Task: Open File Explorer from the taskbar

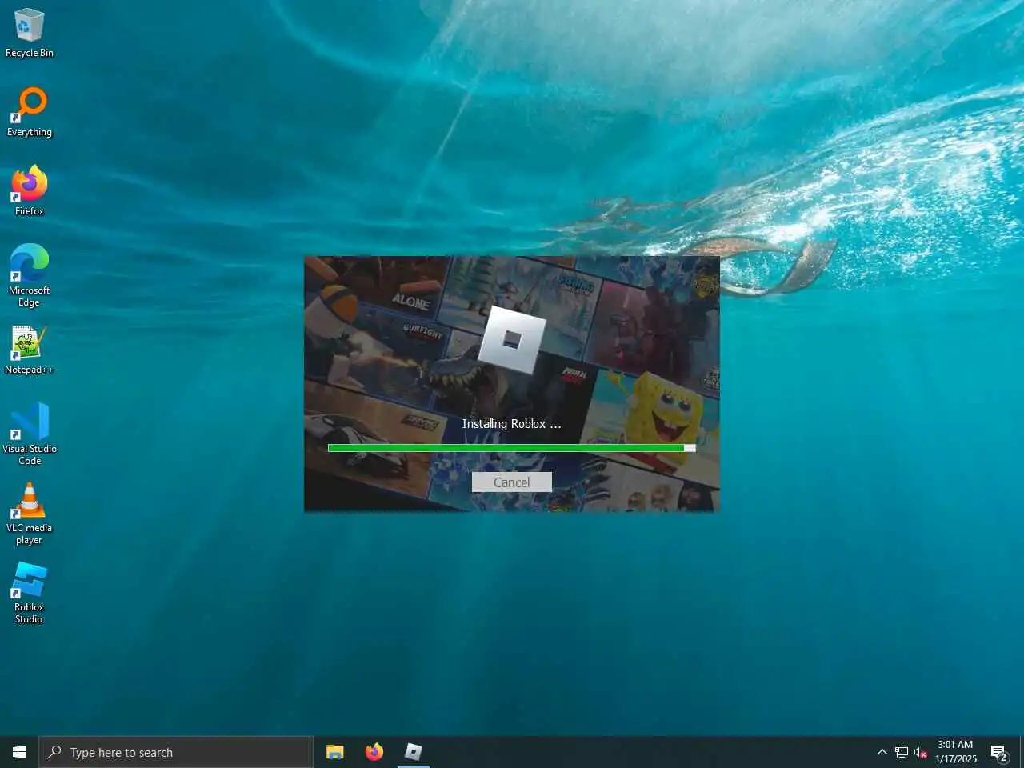Action: (335, 752)
